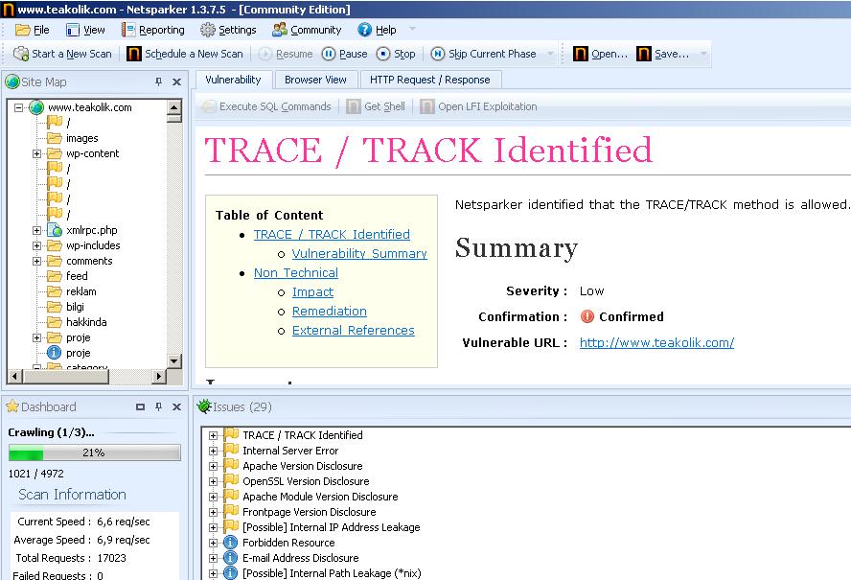Select the images folder in site map
Screen dimensions: 851x580
point(82,138)
